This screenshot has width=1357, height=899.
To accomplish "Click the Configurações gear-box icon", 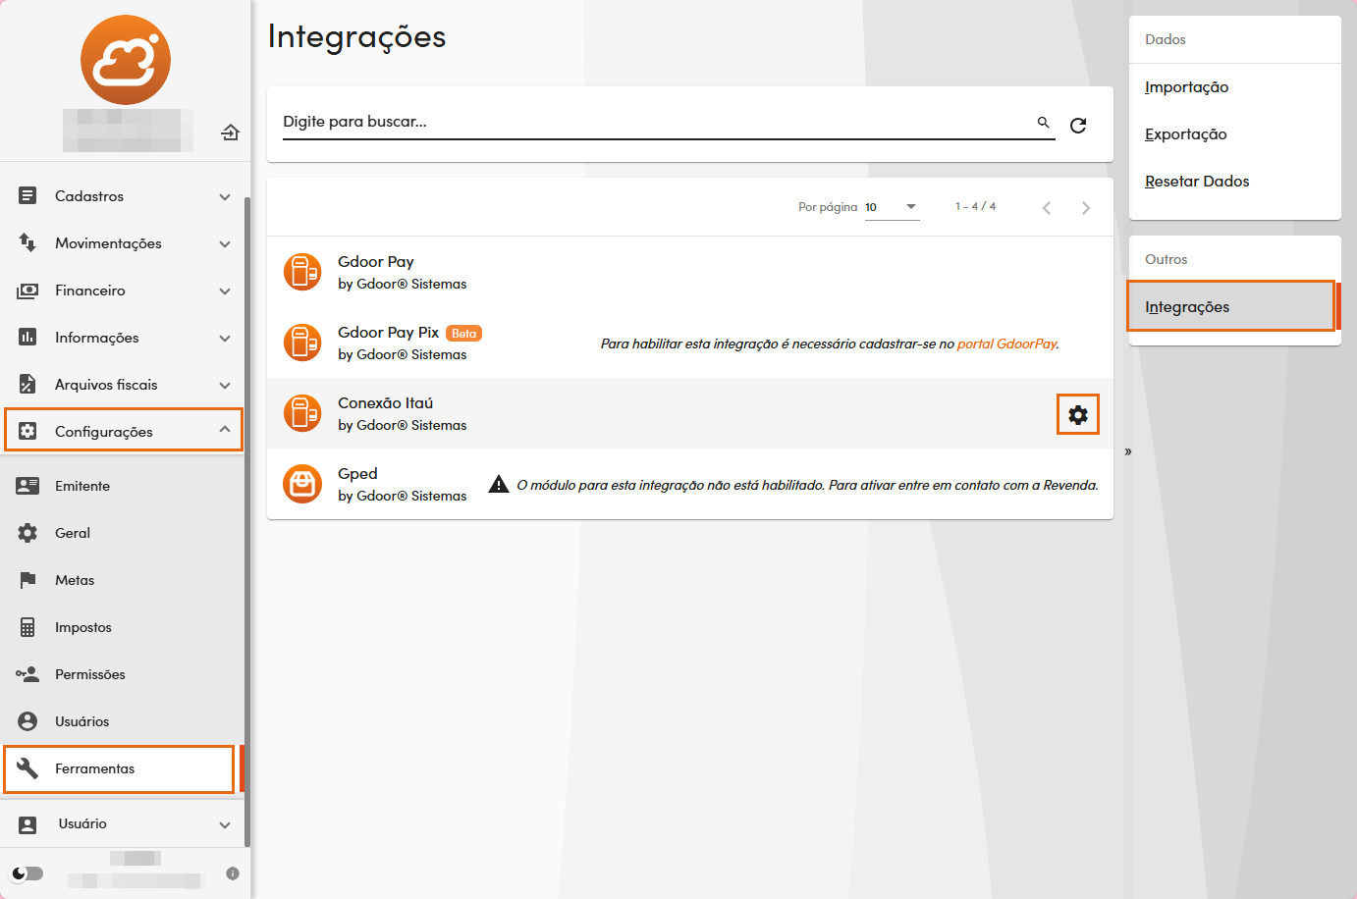I will pos(27,432).
